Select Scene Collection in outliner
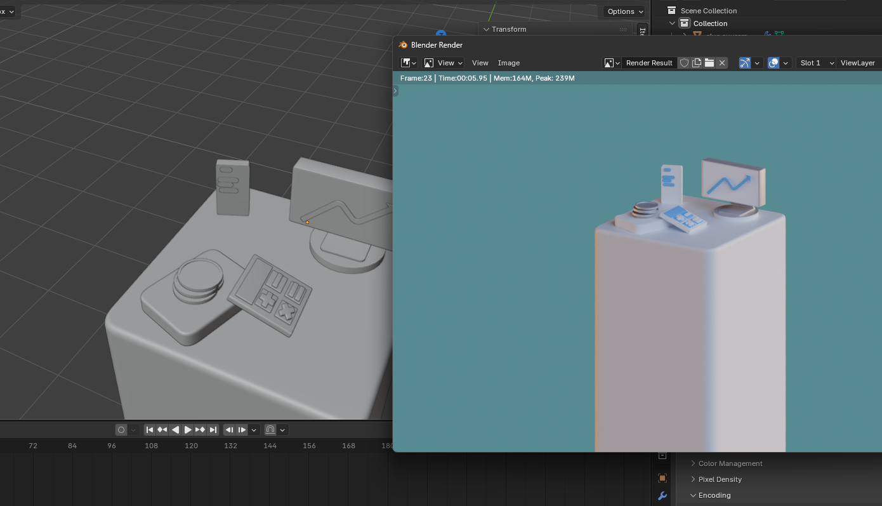Image resolution: width=882 pixels, height=506 pixels. tap(708, 11)
